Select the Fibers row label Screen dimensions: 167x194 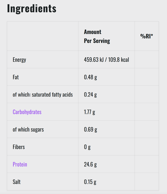[19, 147]
